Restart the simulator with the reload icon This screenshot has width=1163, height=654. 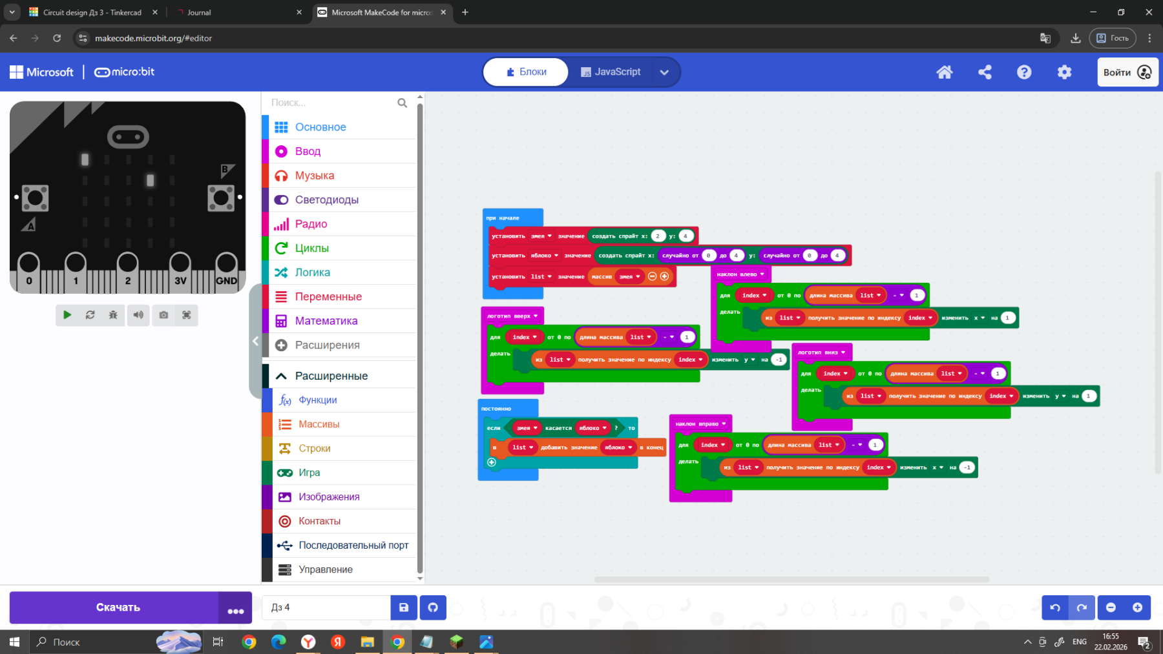coord(90,315)
